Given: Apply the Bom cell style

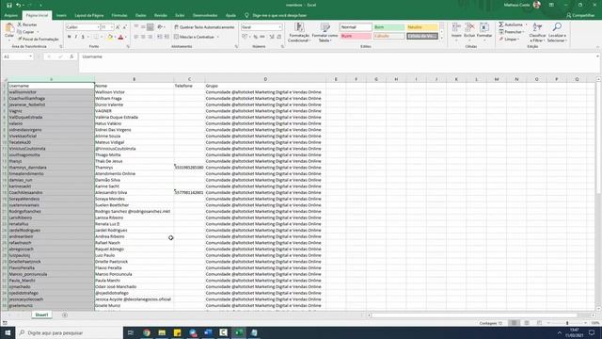Looking at the screenshot, I should point(388,27).
